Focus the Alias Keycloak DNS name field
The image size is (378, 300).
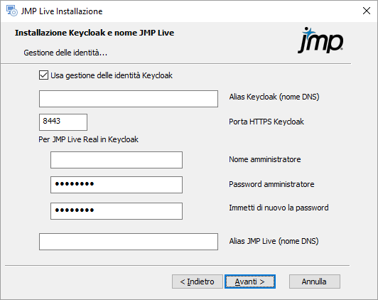[x=129, y=99]
